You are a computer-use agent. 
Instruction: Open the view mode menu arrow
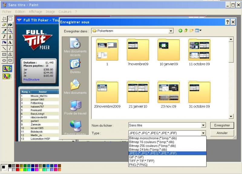pos(200,31)
